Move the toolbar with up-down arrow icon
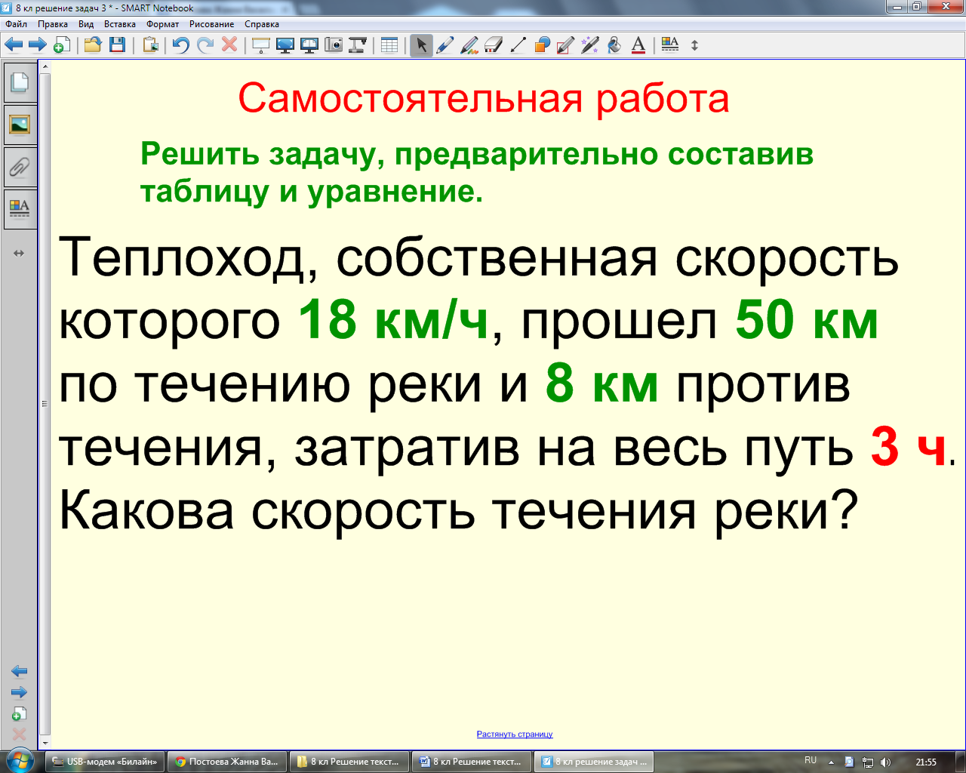This screenshot has width=966, height=773. click(x=694, y=45)
